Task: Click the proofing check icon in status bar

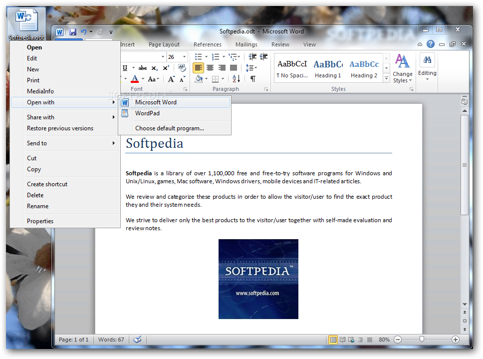Action: point(137,340)
